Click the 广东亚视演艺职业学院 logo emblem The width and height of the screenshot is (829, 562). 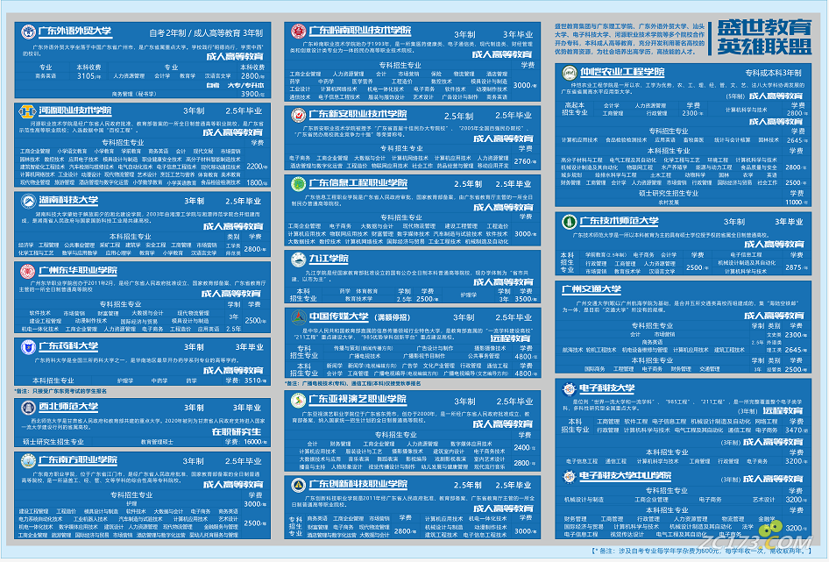(x=298, y=400)
